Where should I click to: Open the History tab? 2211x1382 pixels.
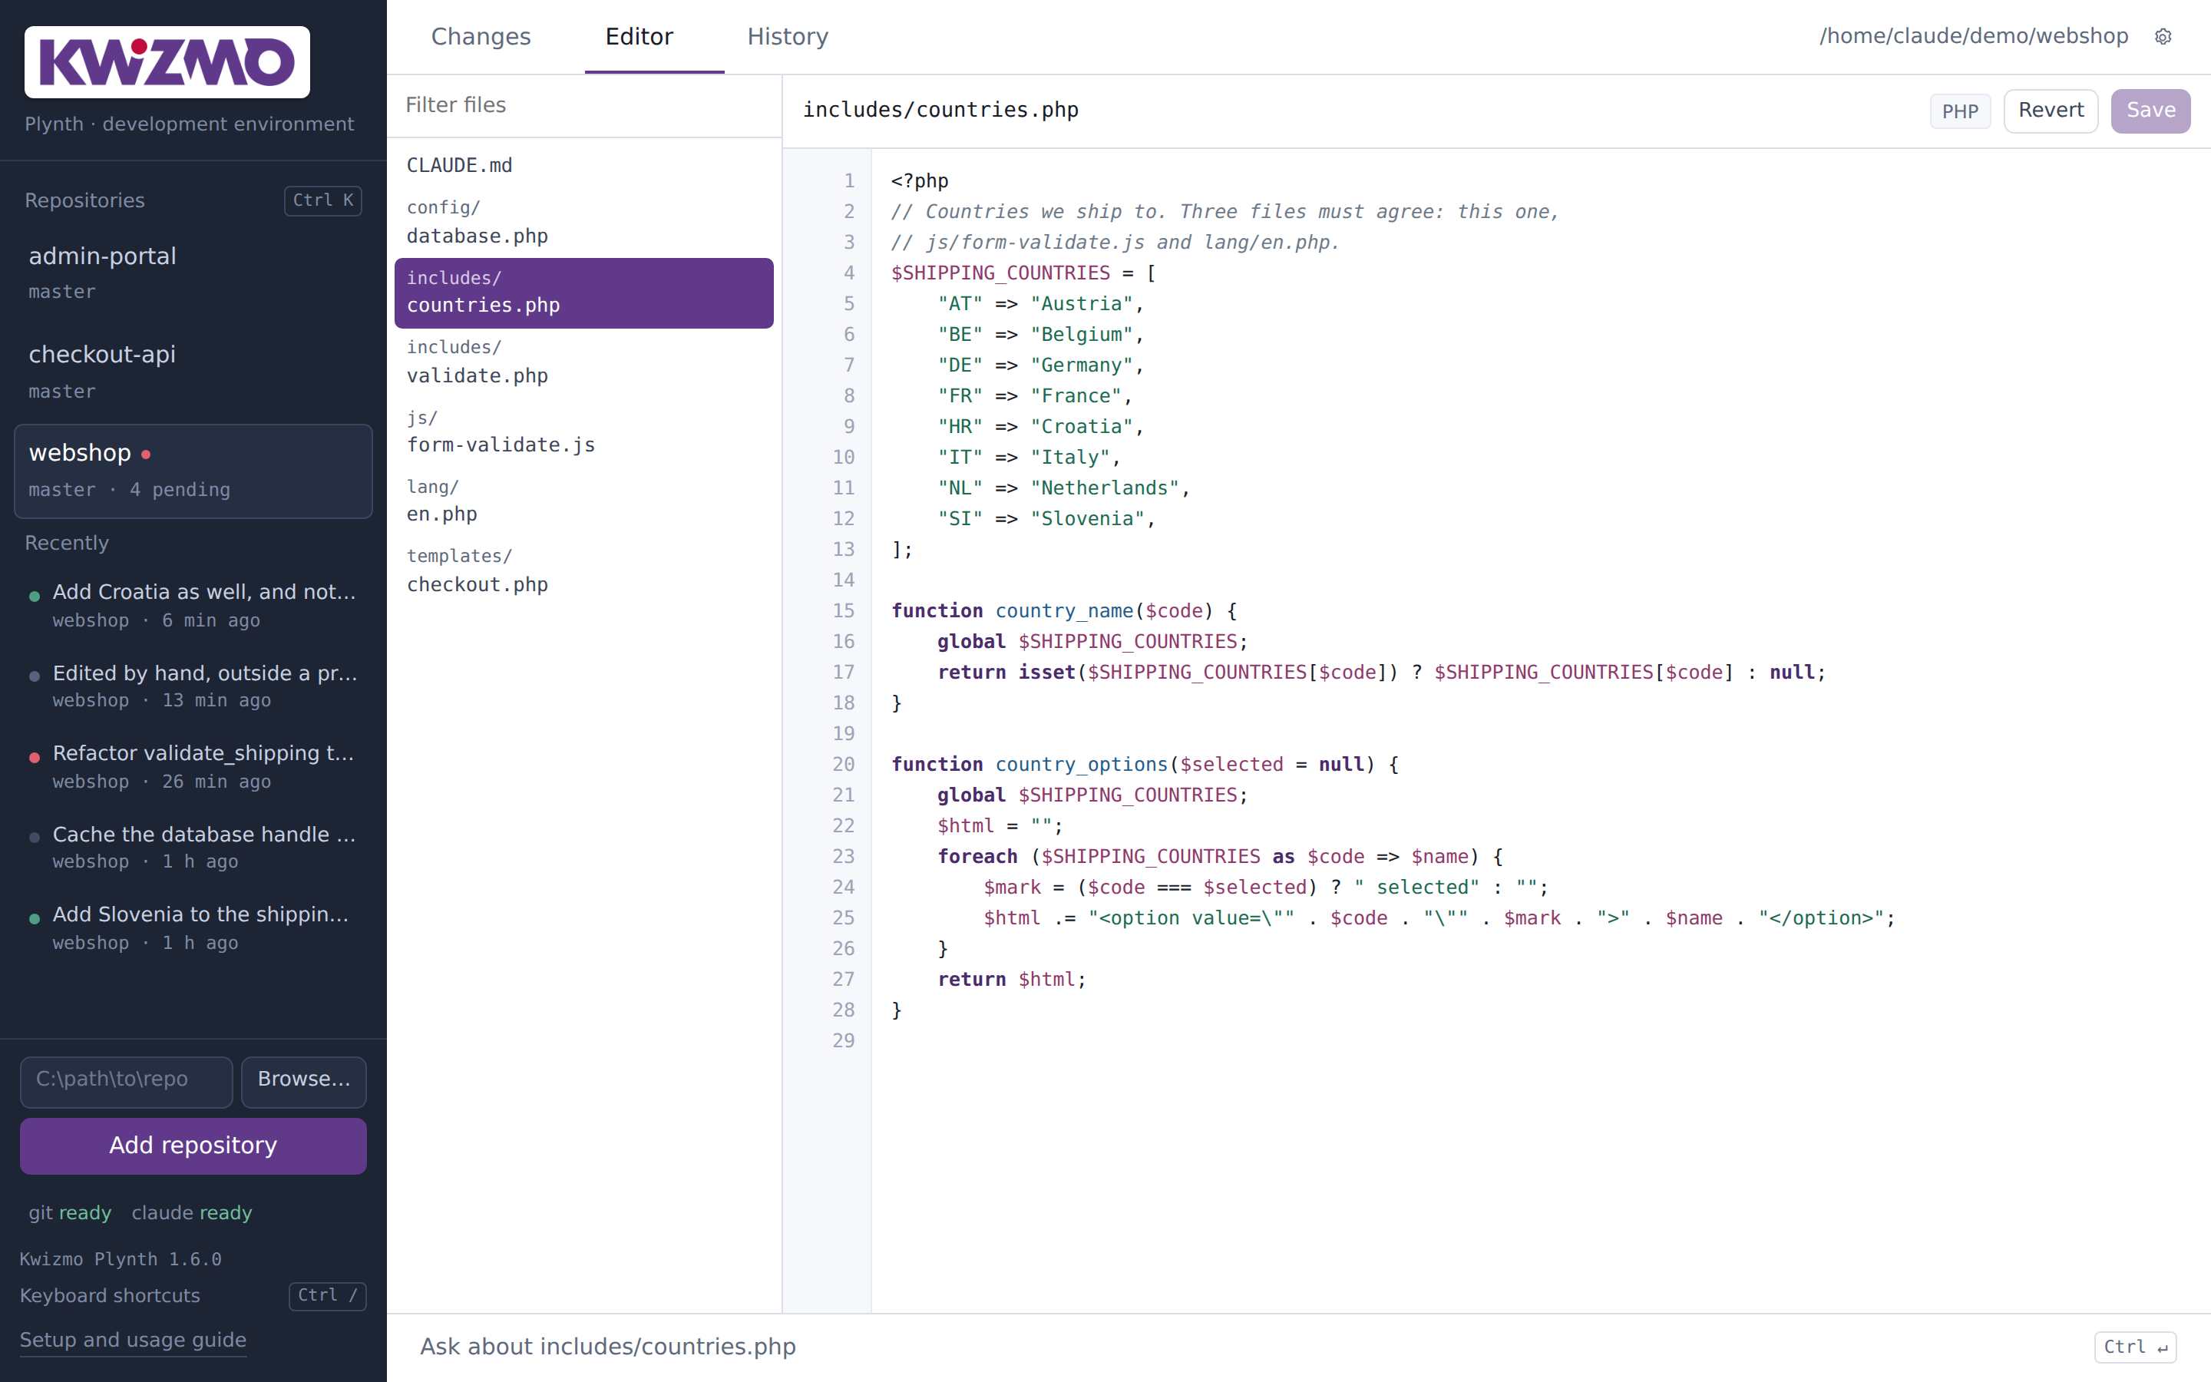(x=788, y=37)
